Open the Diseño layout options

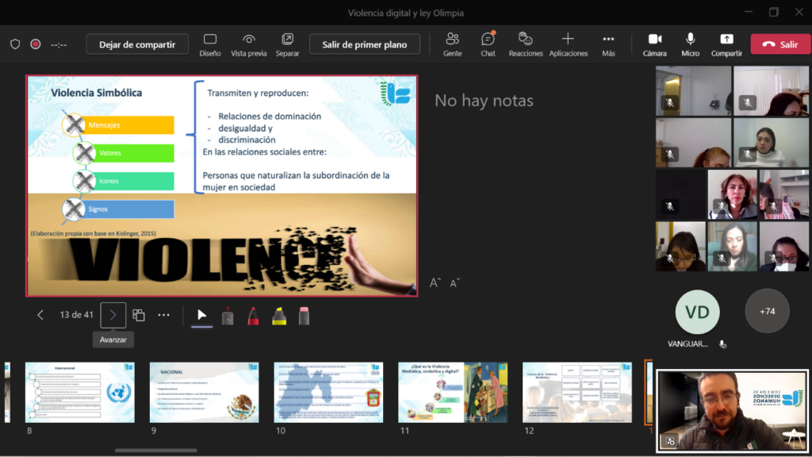[209, 44]
